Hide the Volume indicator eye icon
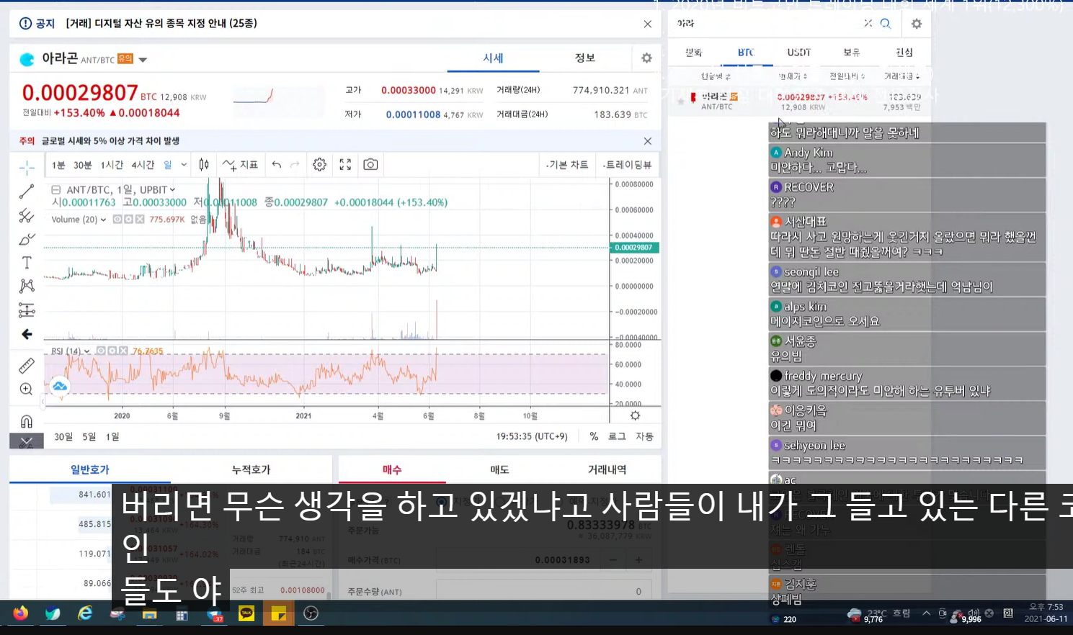The image size is (1073, 635). coord(117,220)
